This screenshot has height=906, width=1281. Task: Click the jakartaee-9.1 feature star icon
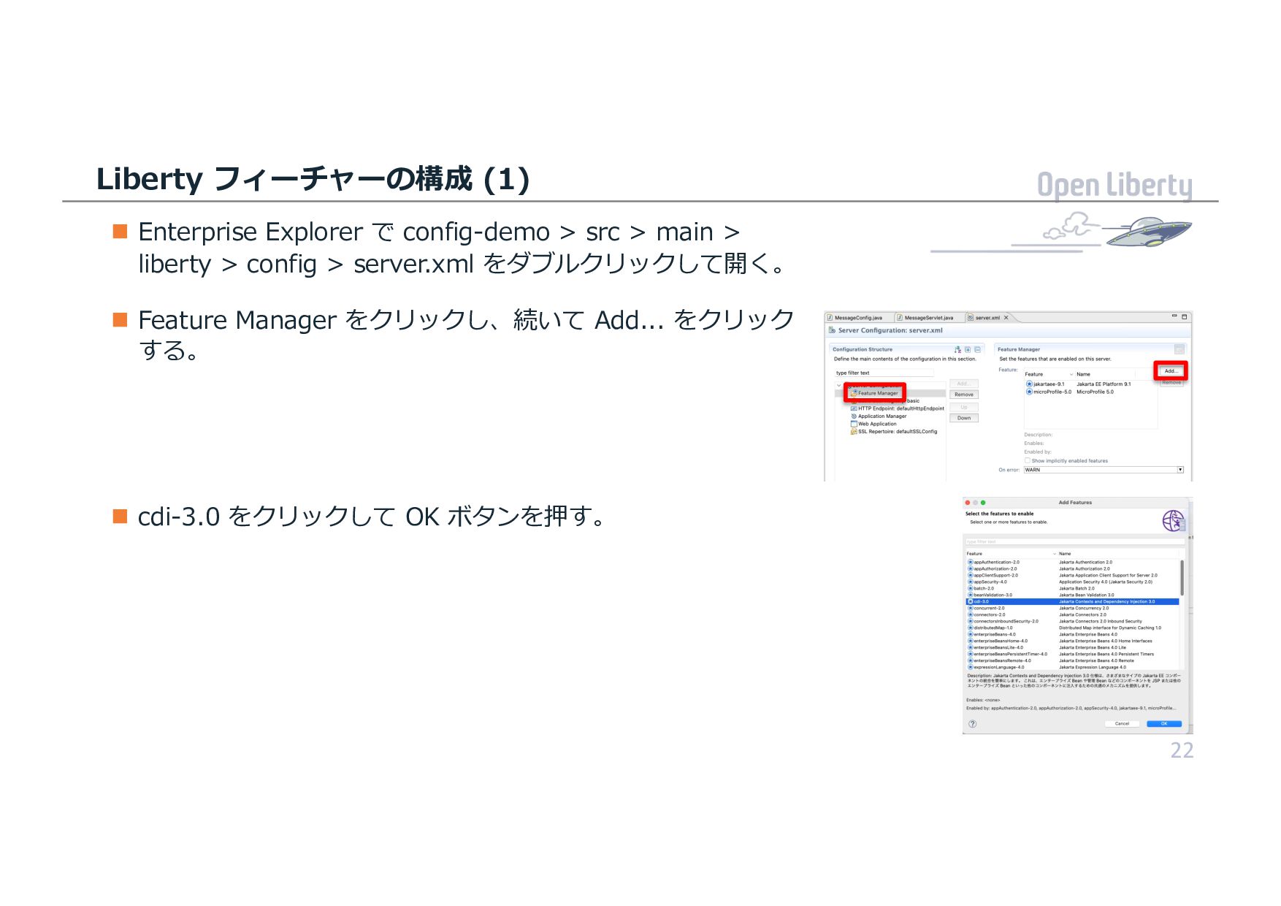click(x=1029, y=384)
